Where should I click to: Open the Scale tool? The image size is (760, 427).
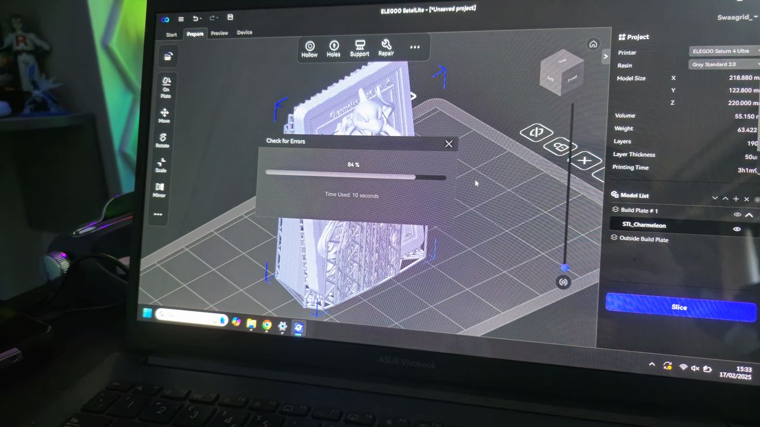(x=161, y=163)
